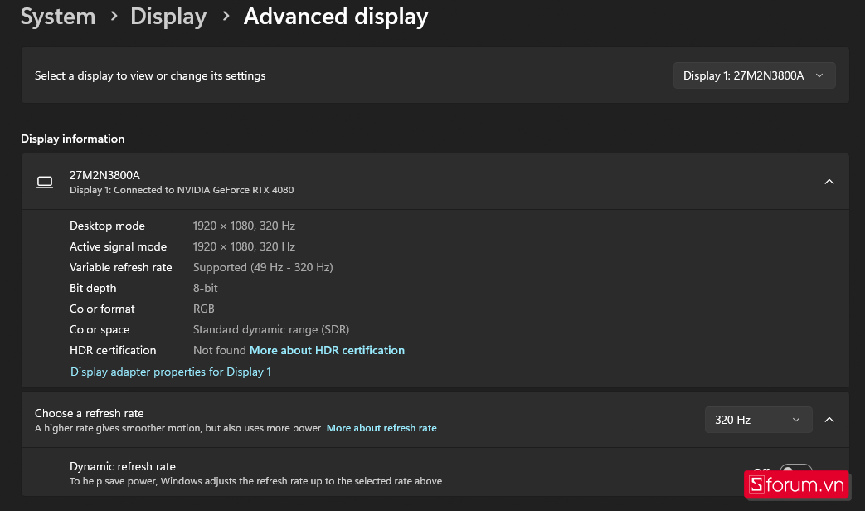Screen dimensions: 865x511
Task: Open More about HDR certification link
Action: pos(327,350)
